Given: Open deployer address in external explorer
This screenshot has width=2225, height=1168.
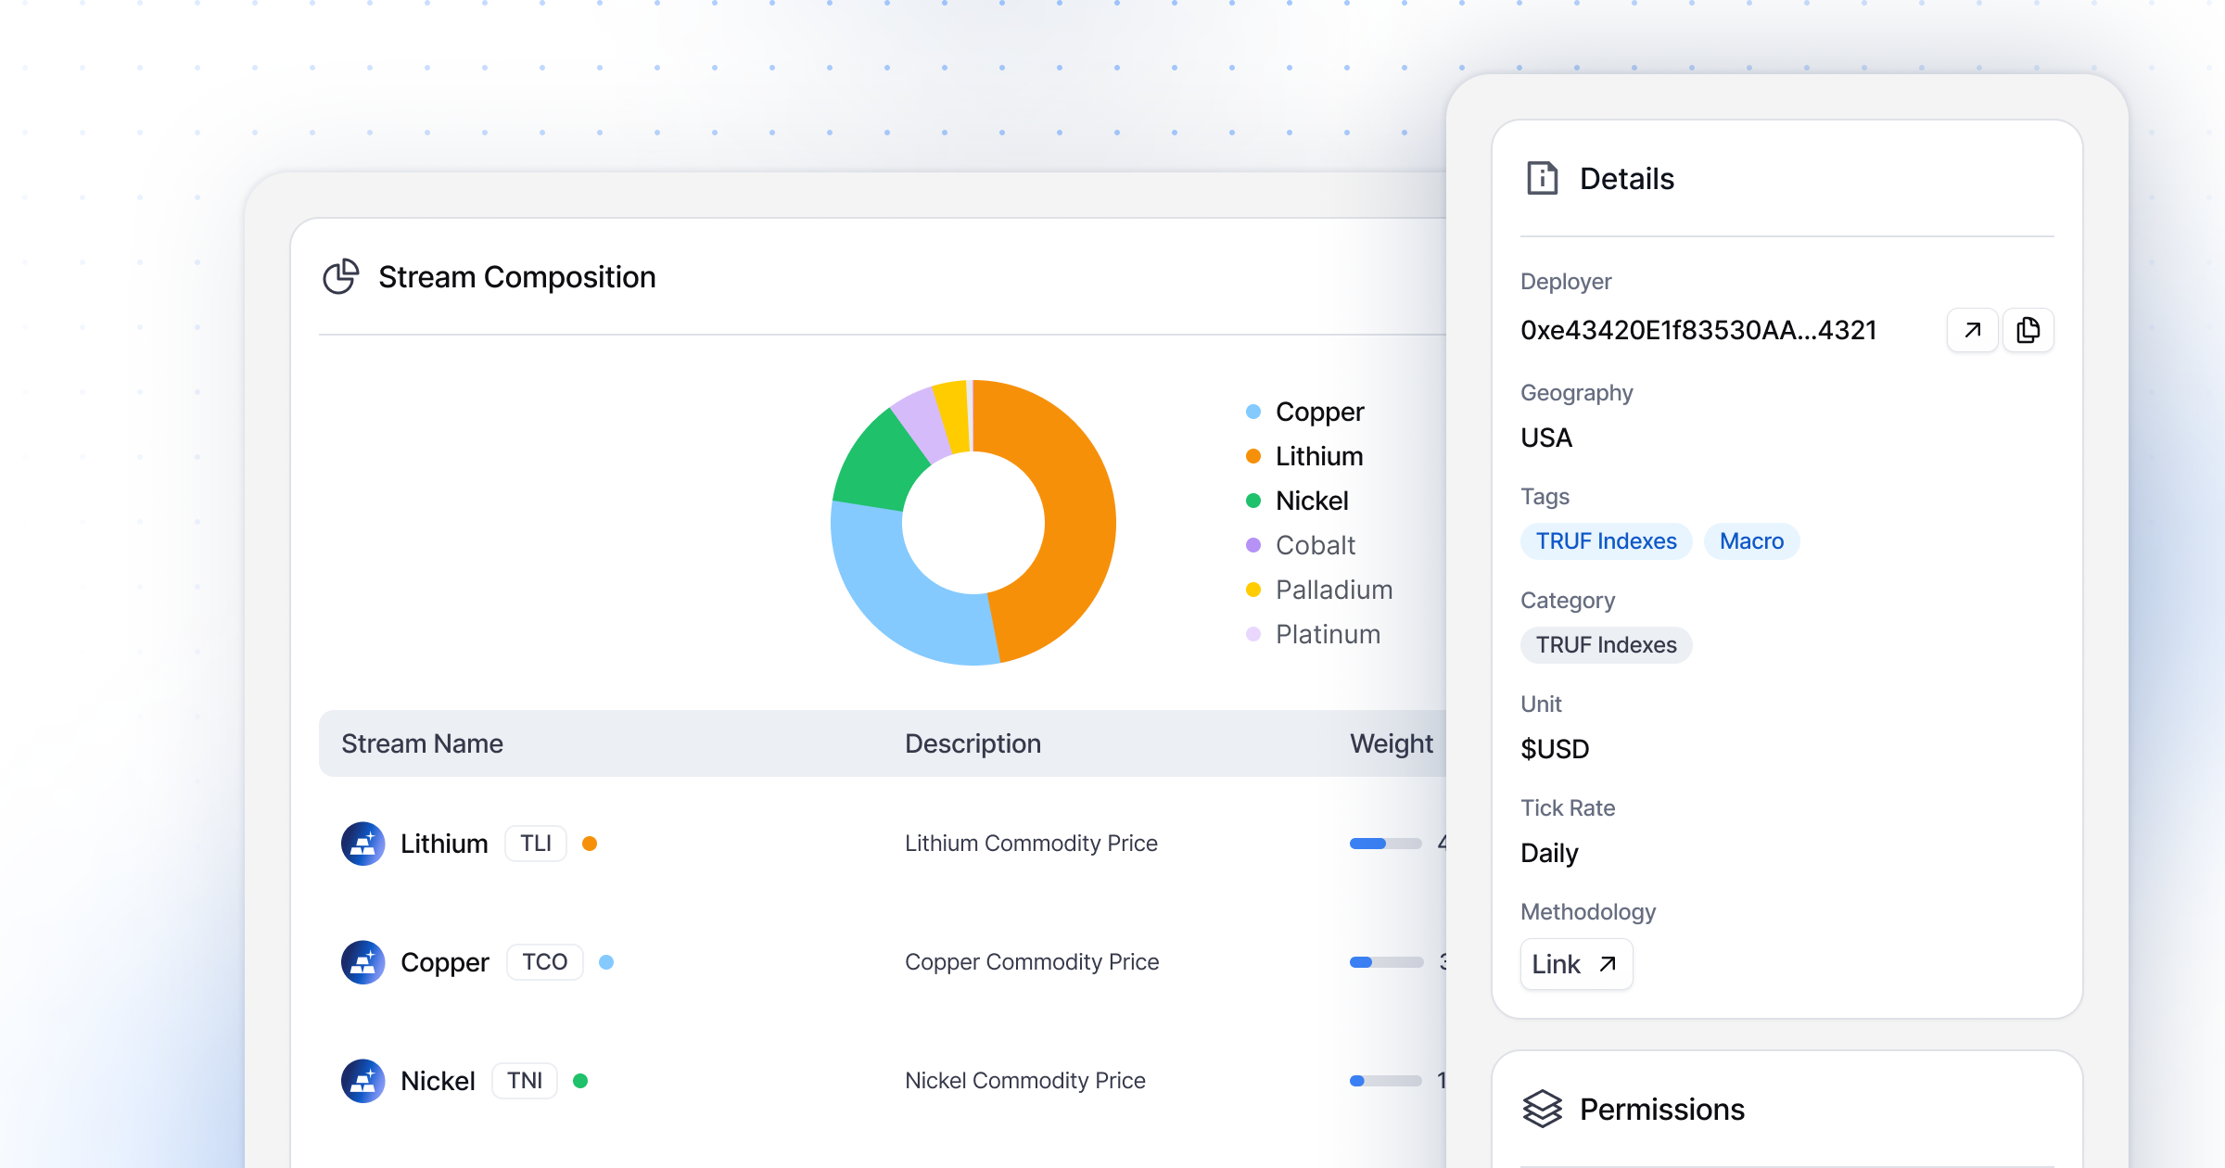Looking at the screenshot, I should [1972, 330].
